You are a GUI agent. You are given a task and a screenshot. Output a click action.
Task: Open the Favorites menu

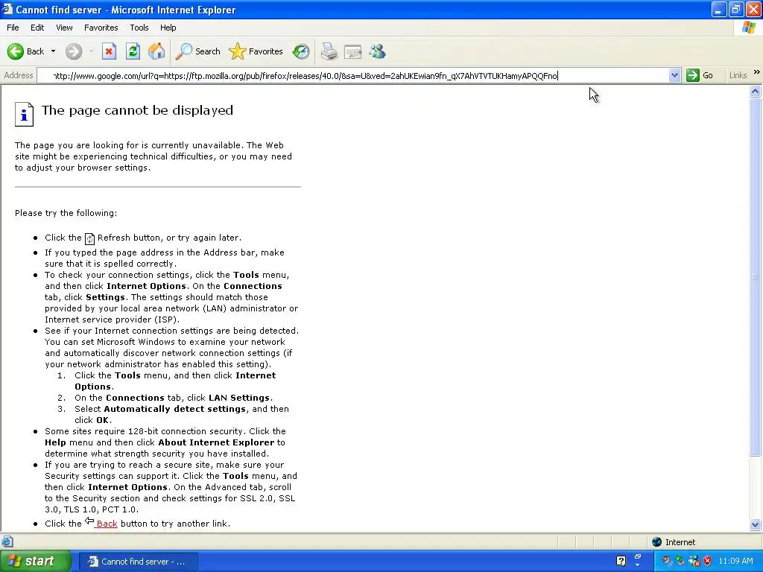[x=101, y=28]
